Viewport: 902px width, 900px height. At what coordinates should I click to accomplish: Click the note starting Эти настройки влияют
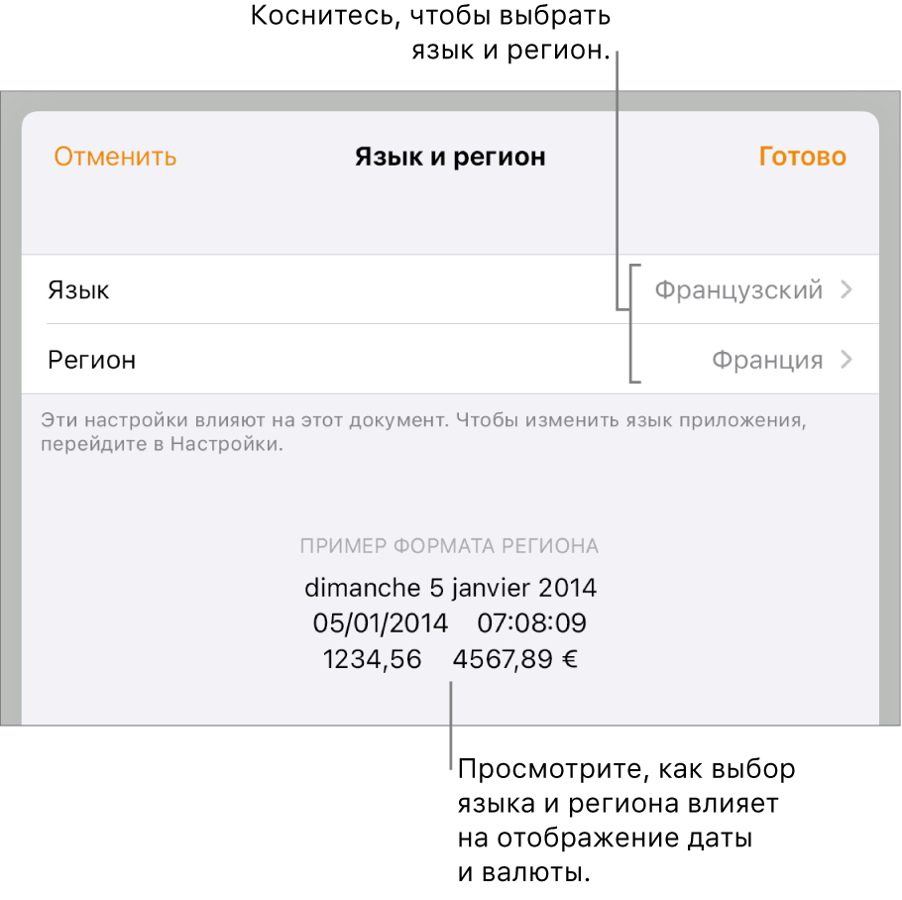(x=423, y=432)
